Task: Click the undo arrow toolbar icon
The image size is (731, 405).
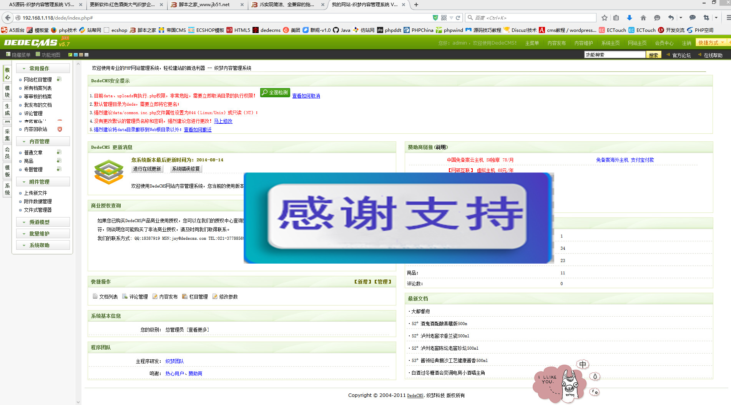Action: 671,18
